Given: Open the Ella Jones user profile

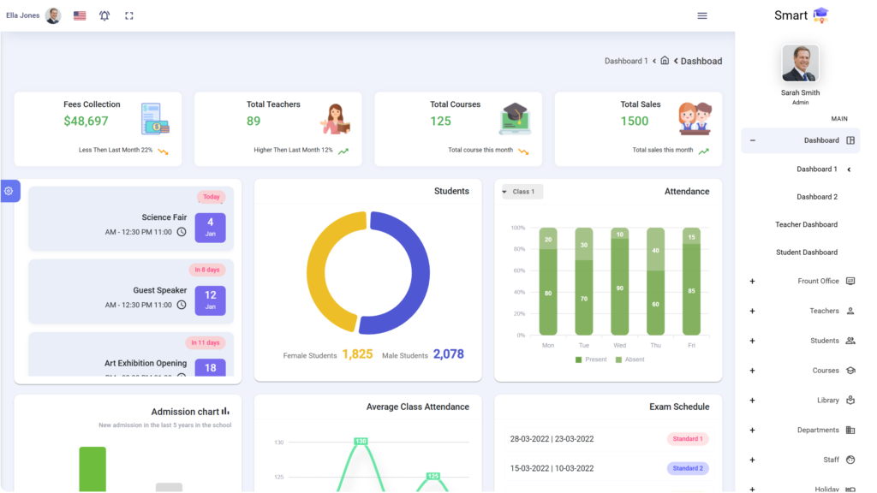Looking at the screenshot, I should [x=33, y=15].
